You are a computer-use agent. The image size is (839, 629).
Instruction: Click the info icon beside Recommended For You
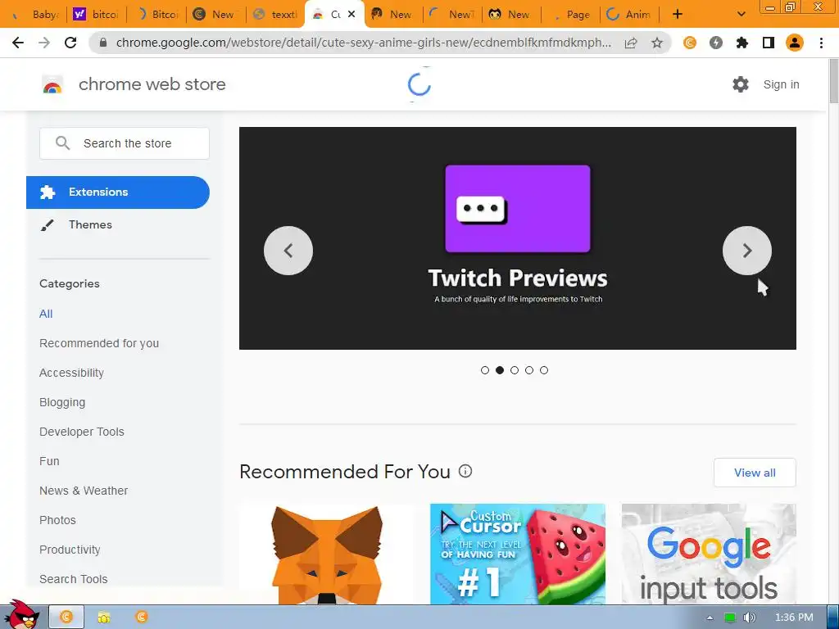coord(465,471)
